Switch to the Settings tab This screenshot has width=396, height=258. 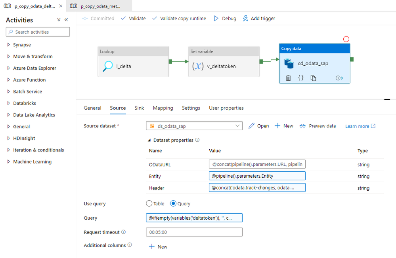click(191, 108)
